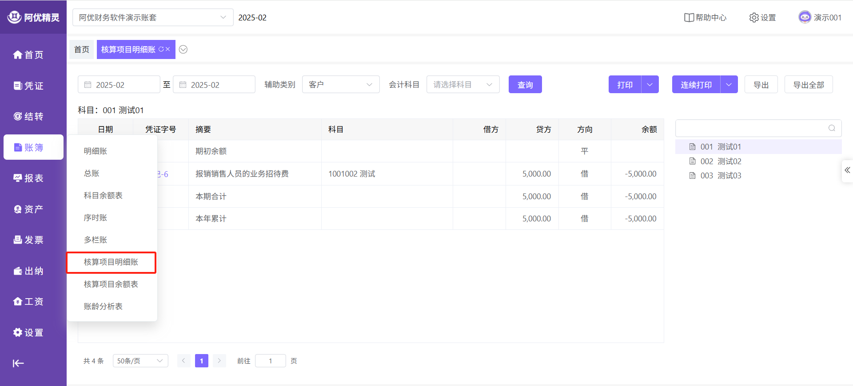Image resolution: width=853 pixels, height=386 pixels.
Task: Open the 发票 invoice sidebar section
Action: pyautogui.click(x=28, y=240)
